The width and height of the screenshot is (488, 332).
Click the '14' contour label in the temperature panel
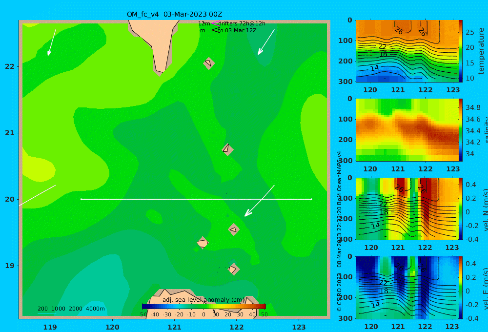(375, 68)
